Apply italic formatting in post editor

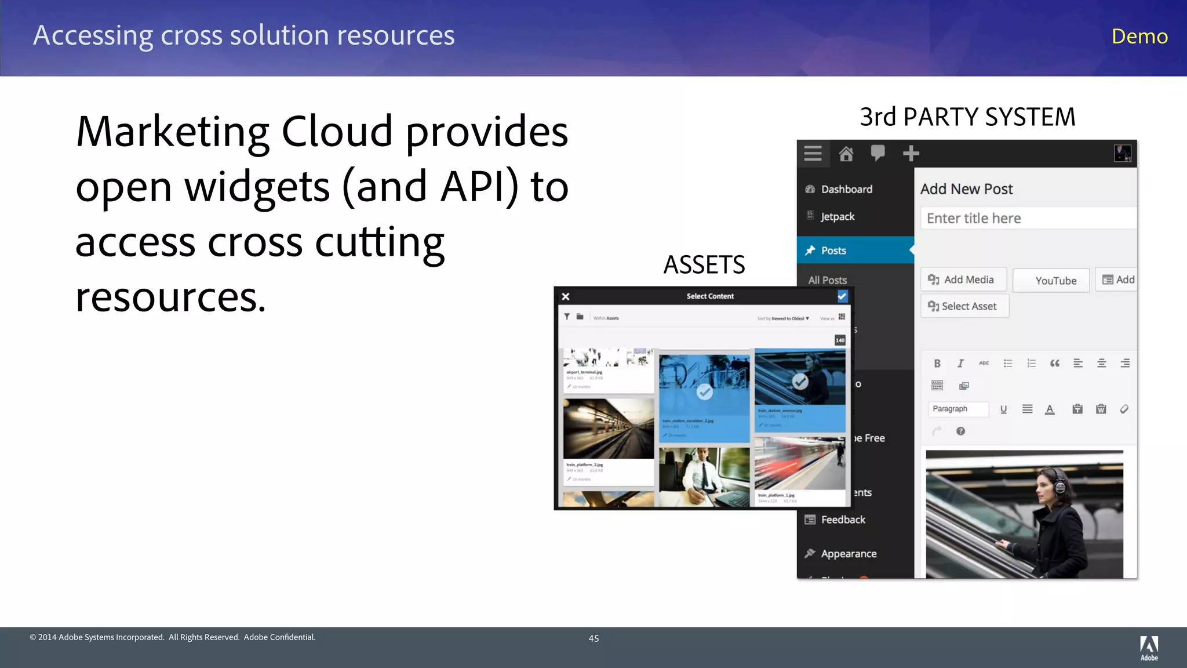pos(960,364)
